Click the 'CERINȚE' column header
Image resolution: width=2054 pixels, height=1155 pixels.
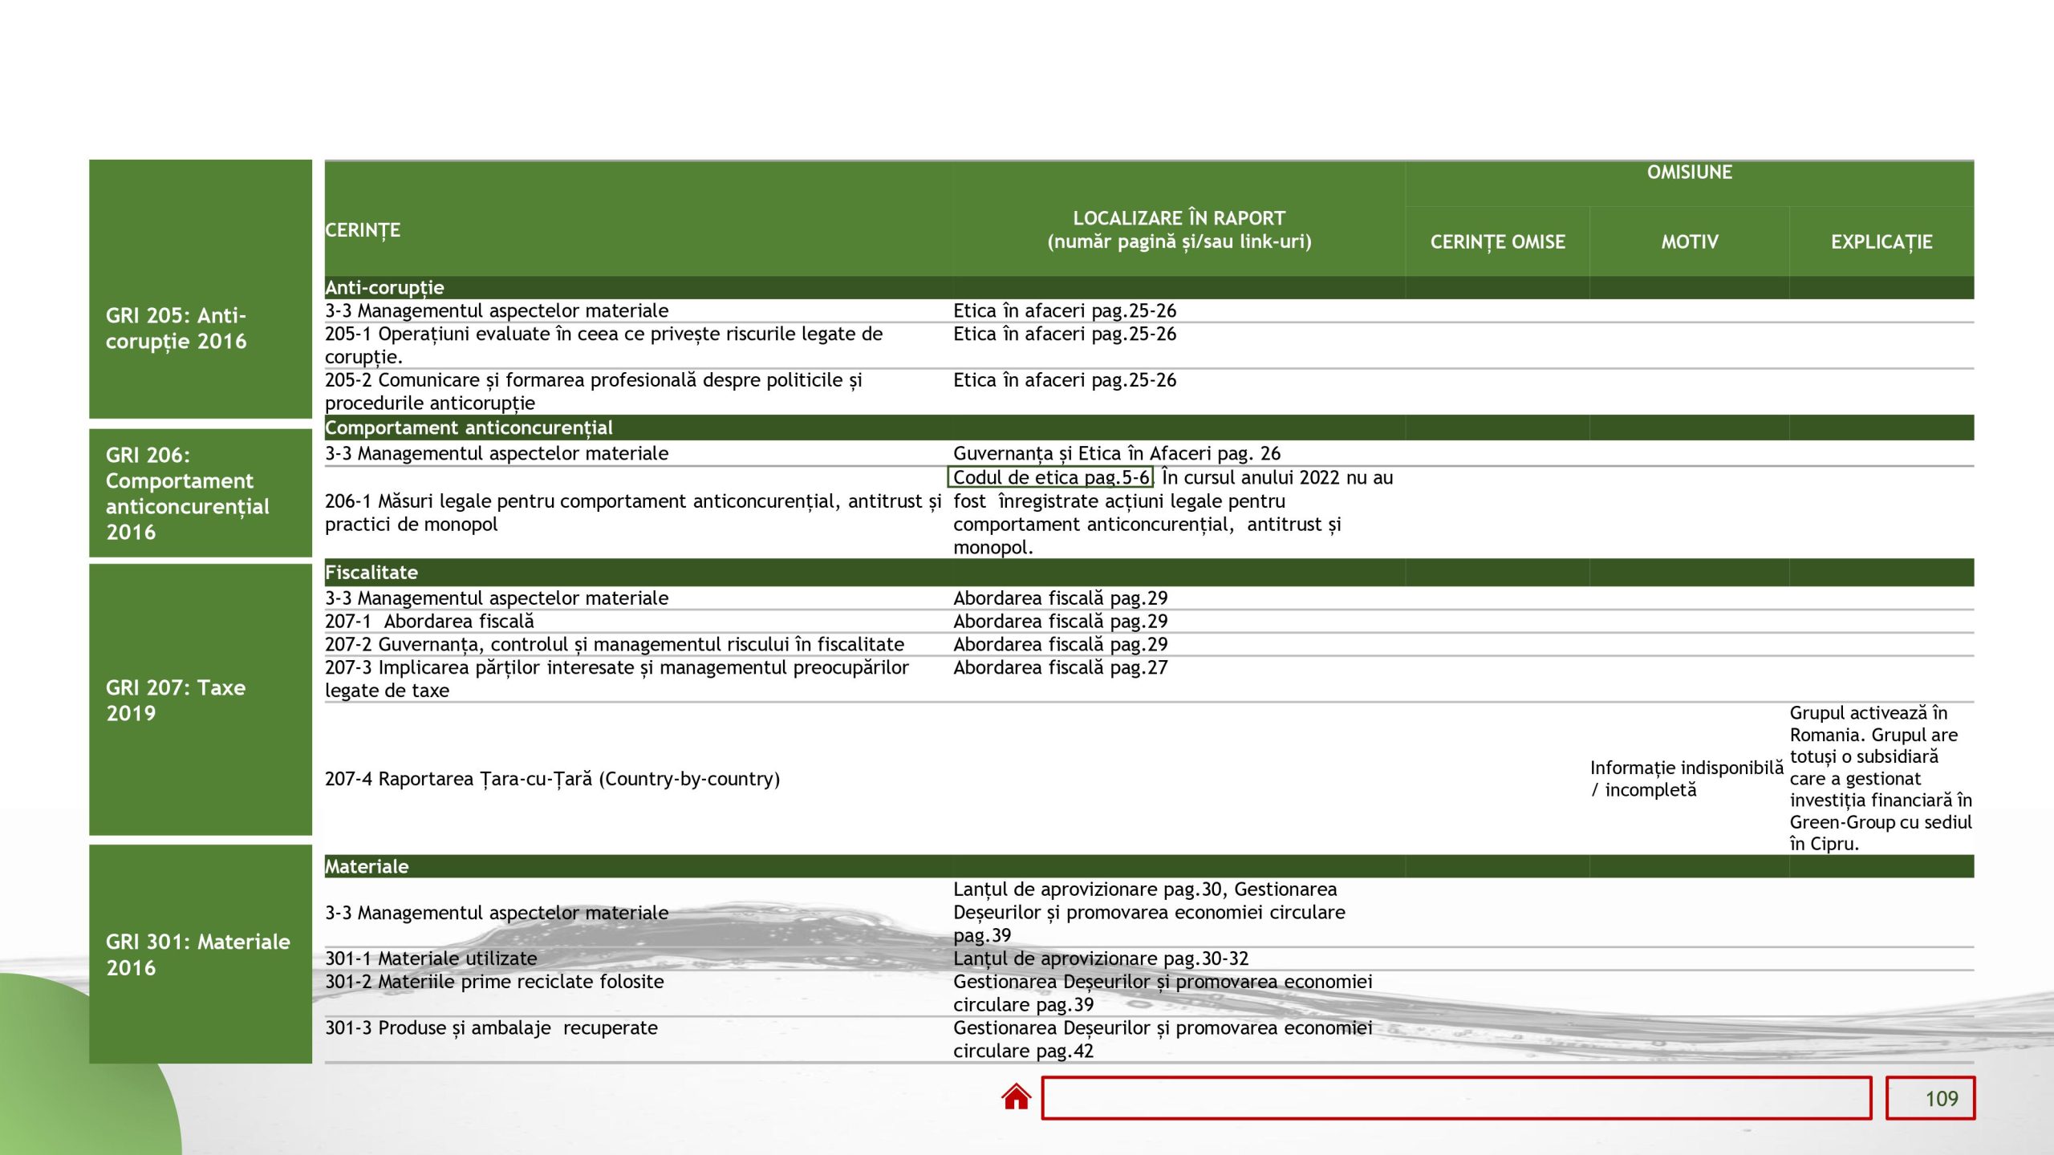pos(363,230)
